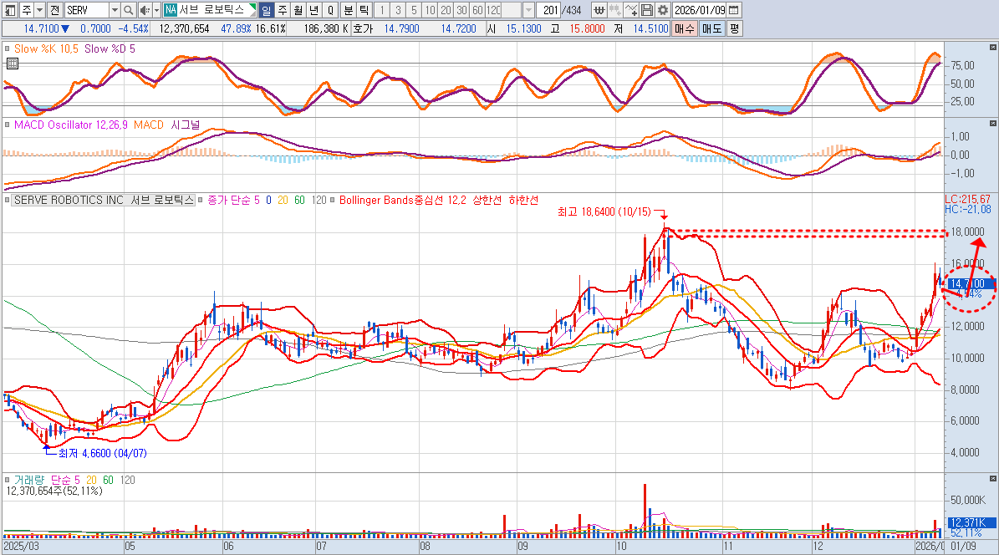Image resolution: width=999 pixels, height=555 pixels.
Task: Open the market type dropdown beside 주
Action: 39,10
